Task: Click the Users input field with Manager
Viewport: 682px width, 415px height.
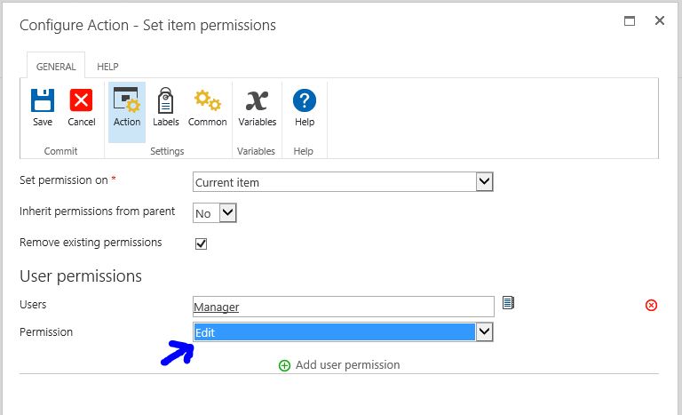Action: click(x=343, y=307)
